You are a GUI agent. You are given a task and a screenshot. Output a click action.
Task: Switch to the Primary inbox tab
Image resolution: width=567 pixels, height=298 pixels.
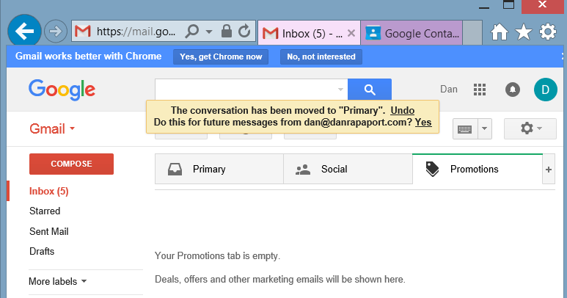point(219,169)
